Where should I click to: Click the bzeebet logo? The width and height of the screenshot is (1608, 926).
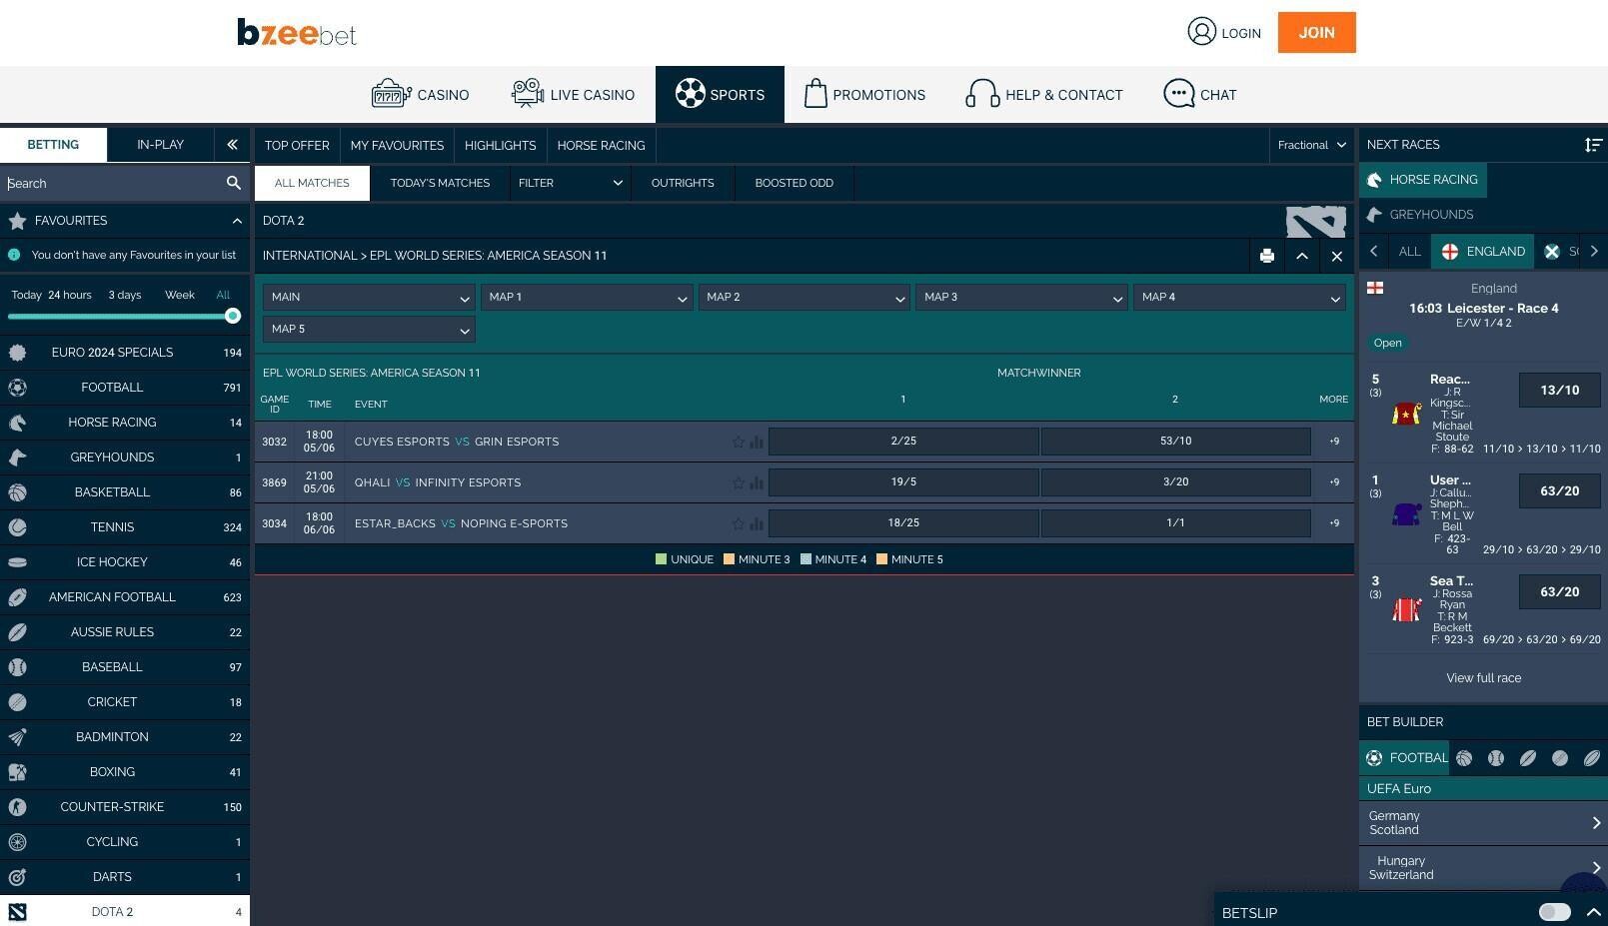click(x=297, y=33)
